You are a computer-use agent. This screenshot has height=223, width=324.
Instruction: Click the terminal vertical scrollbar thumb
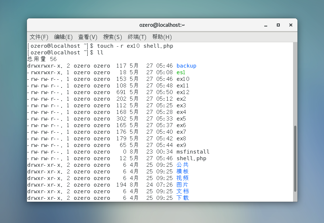pos(295,159)
